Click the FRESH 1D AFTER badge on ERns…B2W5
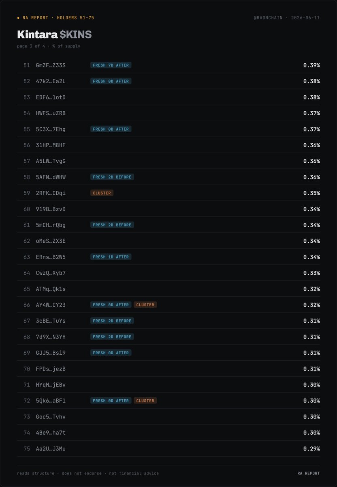Screen dimensions: 337x487 [x=111, y=257]
